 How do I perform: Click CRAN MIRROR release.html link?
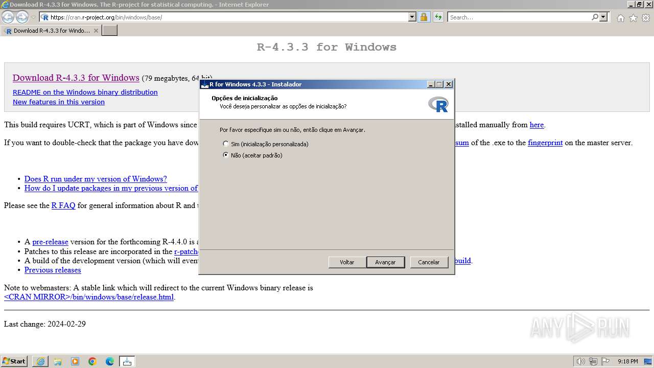click(x=89, y=297)
